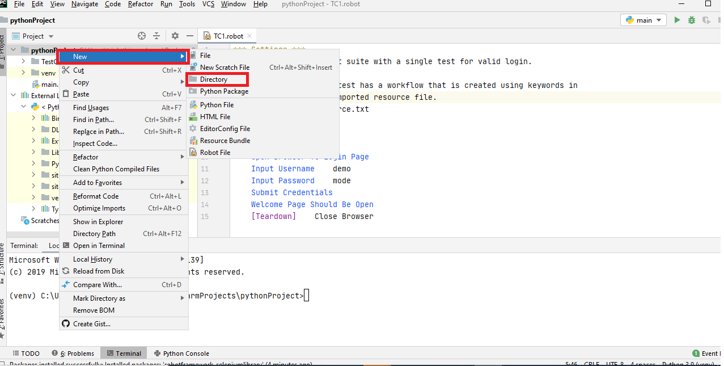This screenshot has width=724, height=366.
Task: Click the Create Gist GitHub icon
Action: point(66,324)
